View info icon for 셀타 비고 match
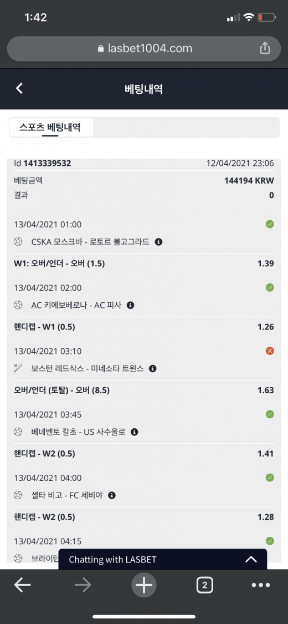 pos(112,495)
